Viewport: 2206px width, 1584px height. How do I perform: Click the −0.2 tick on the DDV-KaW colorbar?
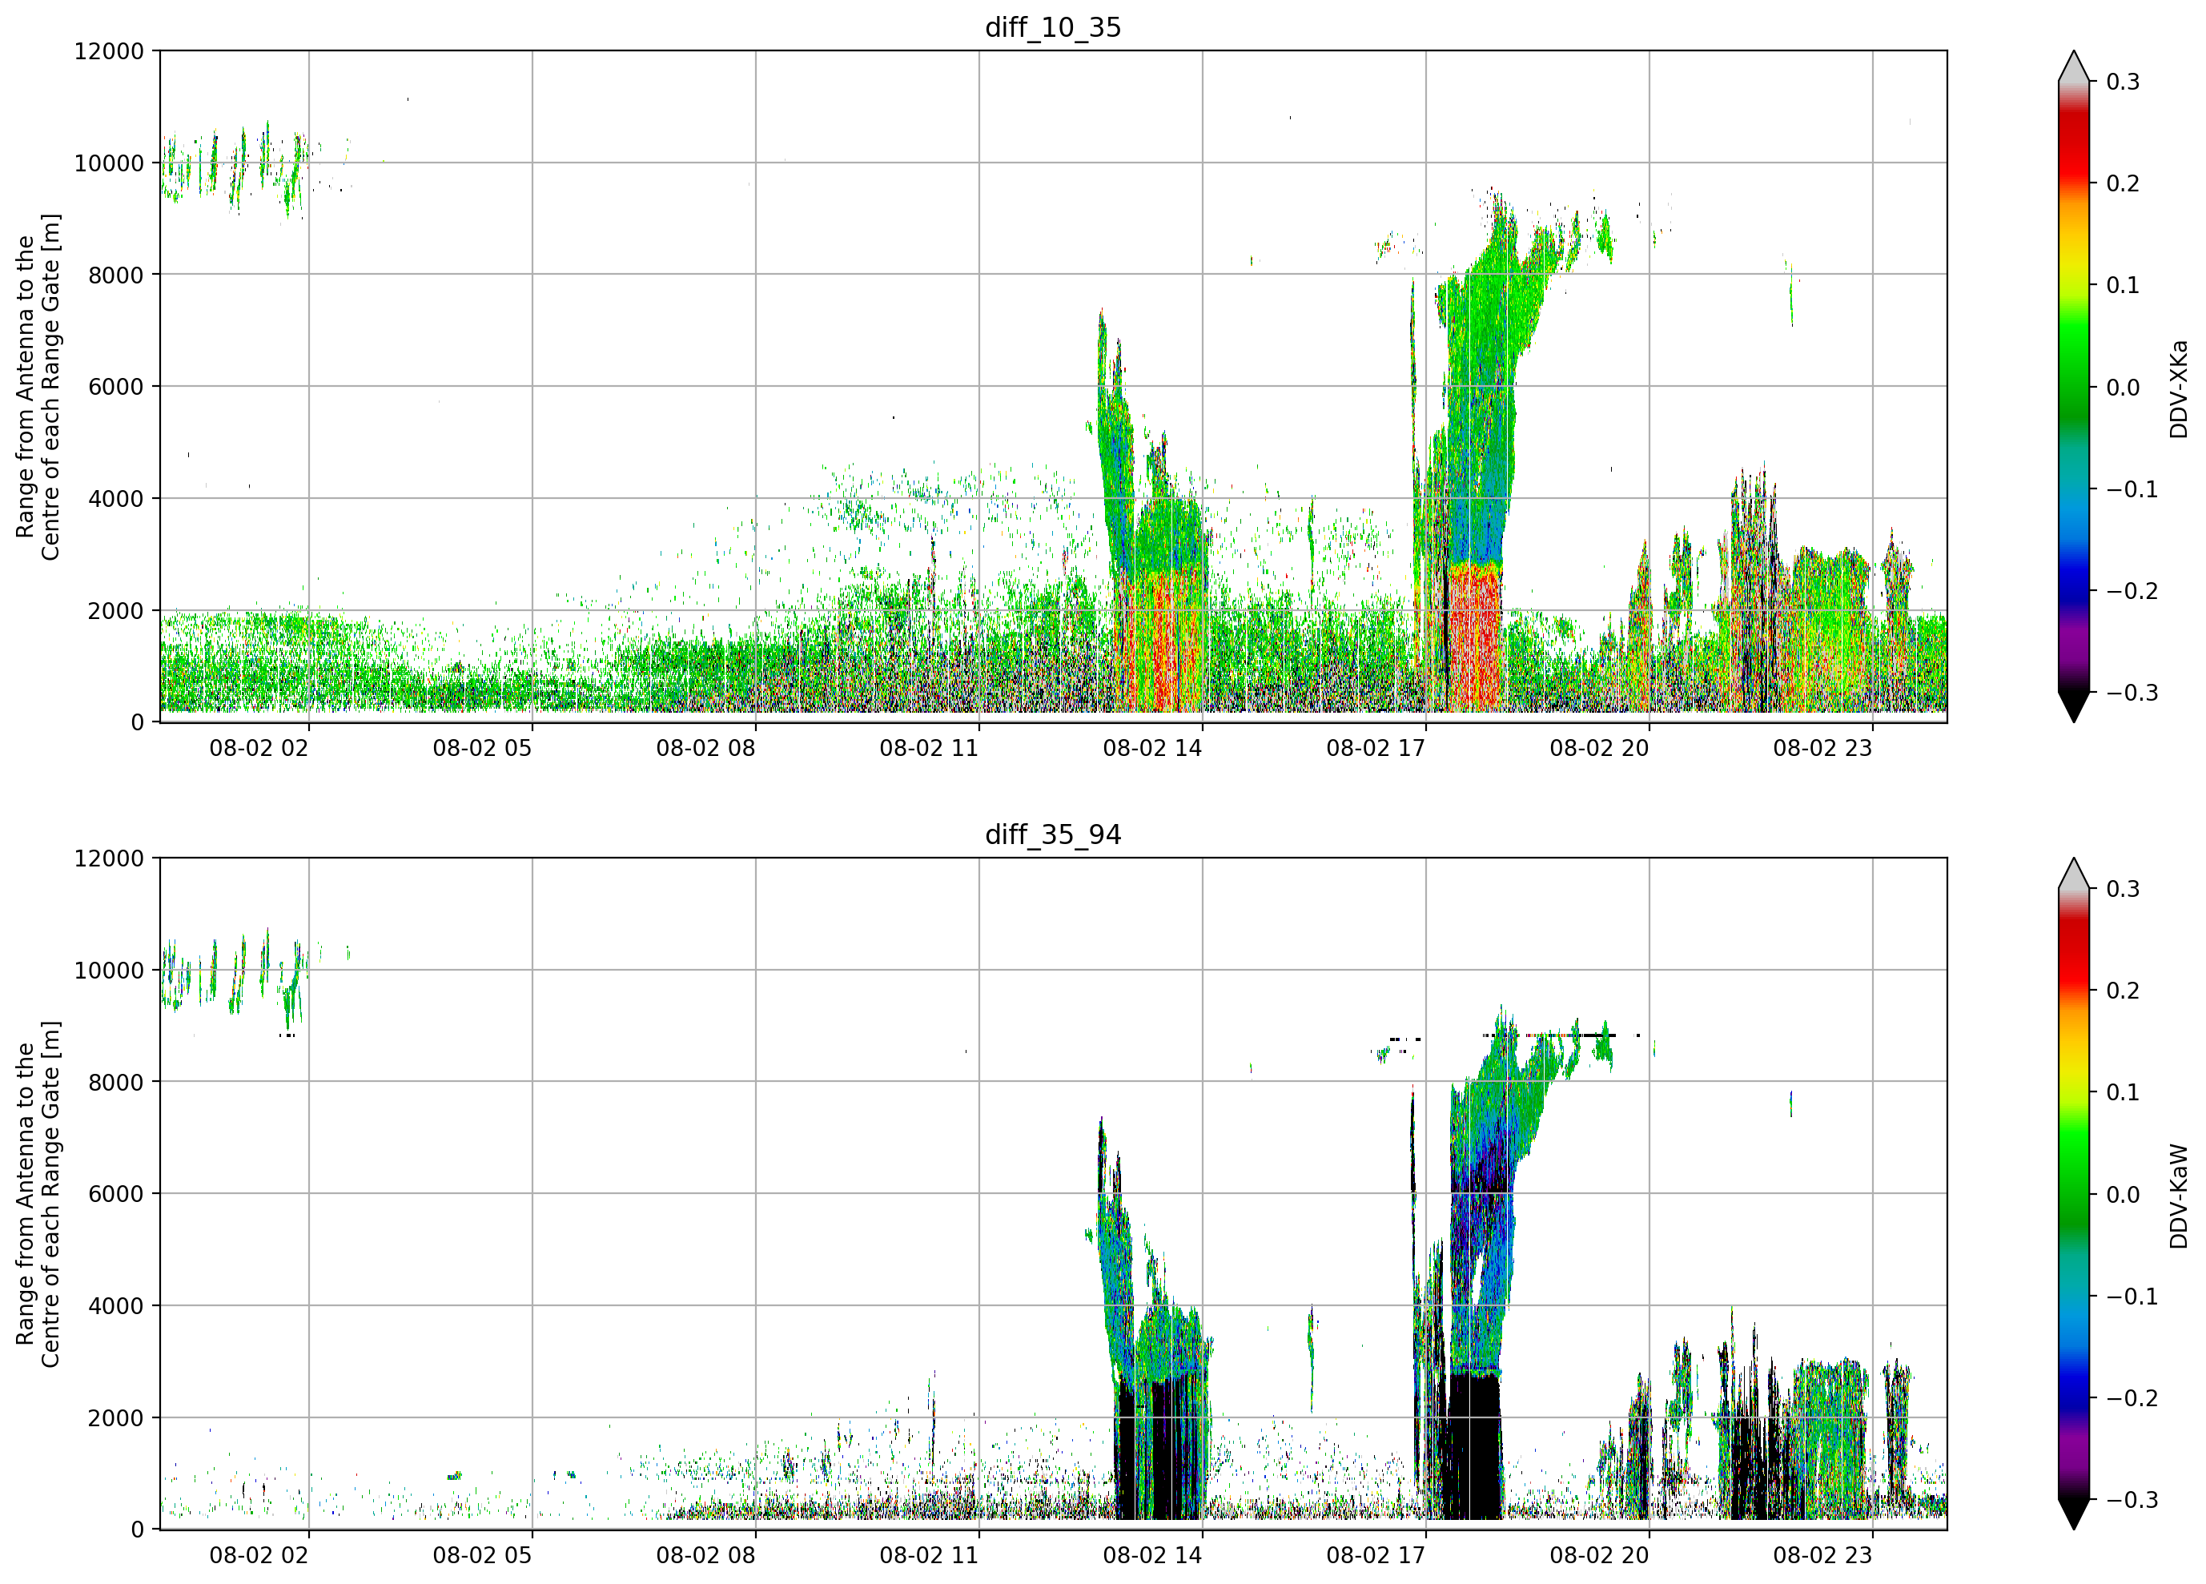[2132, 1398]
